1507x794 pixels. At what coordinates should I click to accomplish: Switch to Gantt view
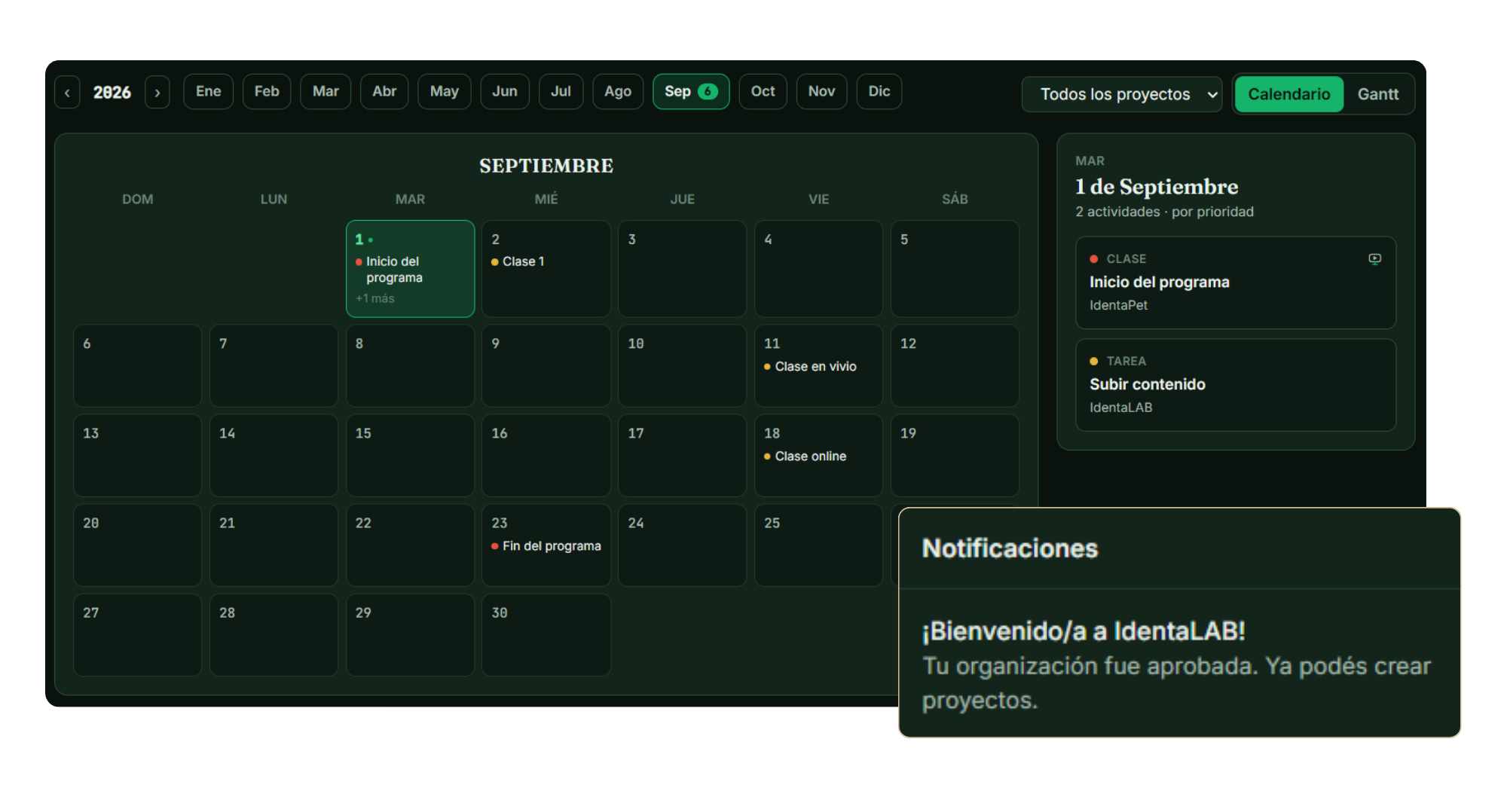tap(1377, 94)
